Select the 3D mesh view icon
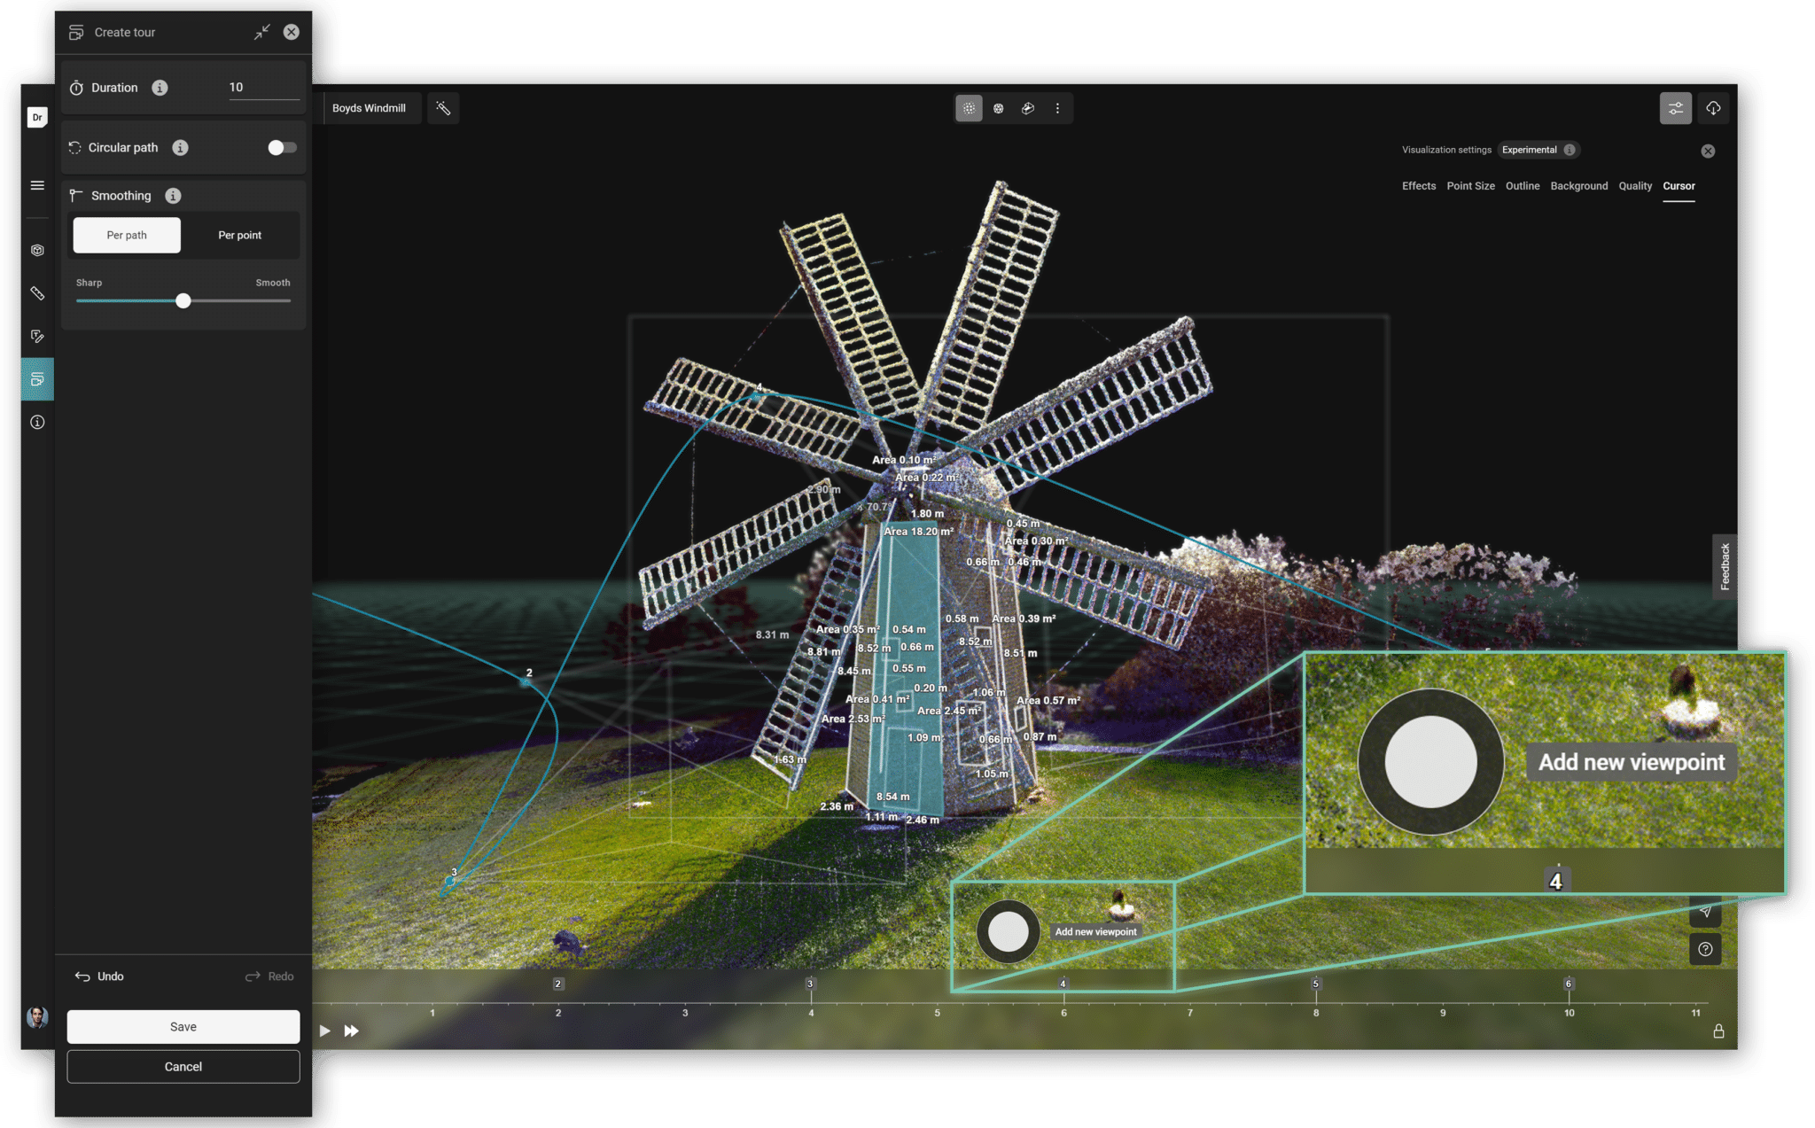 point(1027,108)
